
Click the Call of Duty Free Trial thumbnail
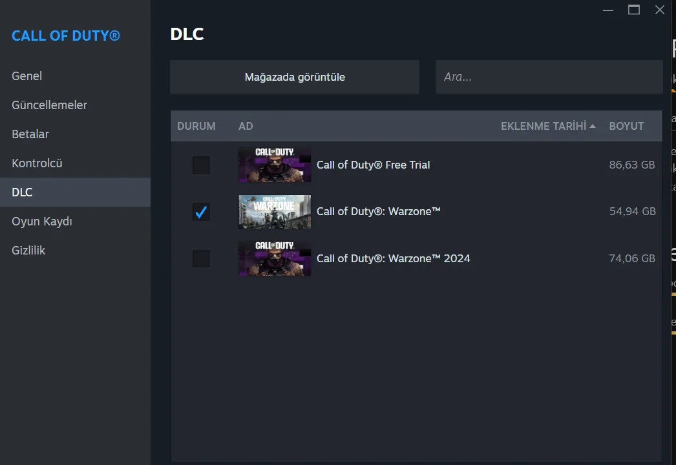tap(275, 165)
